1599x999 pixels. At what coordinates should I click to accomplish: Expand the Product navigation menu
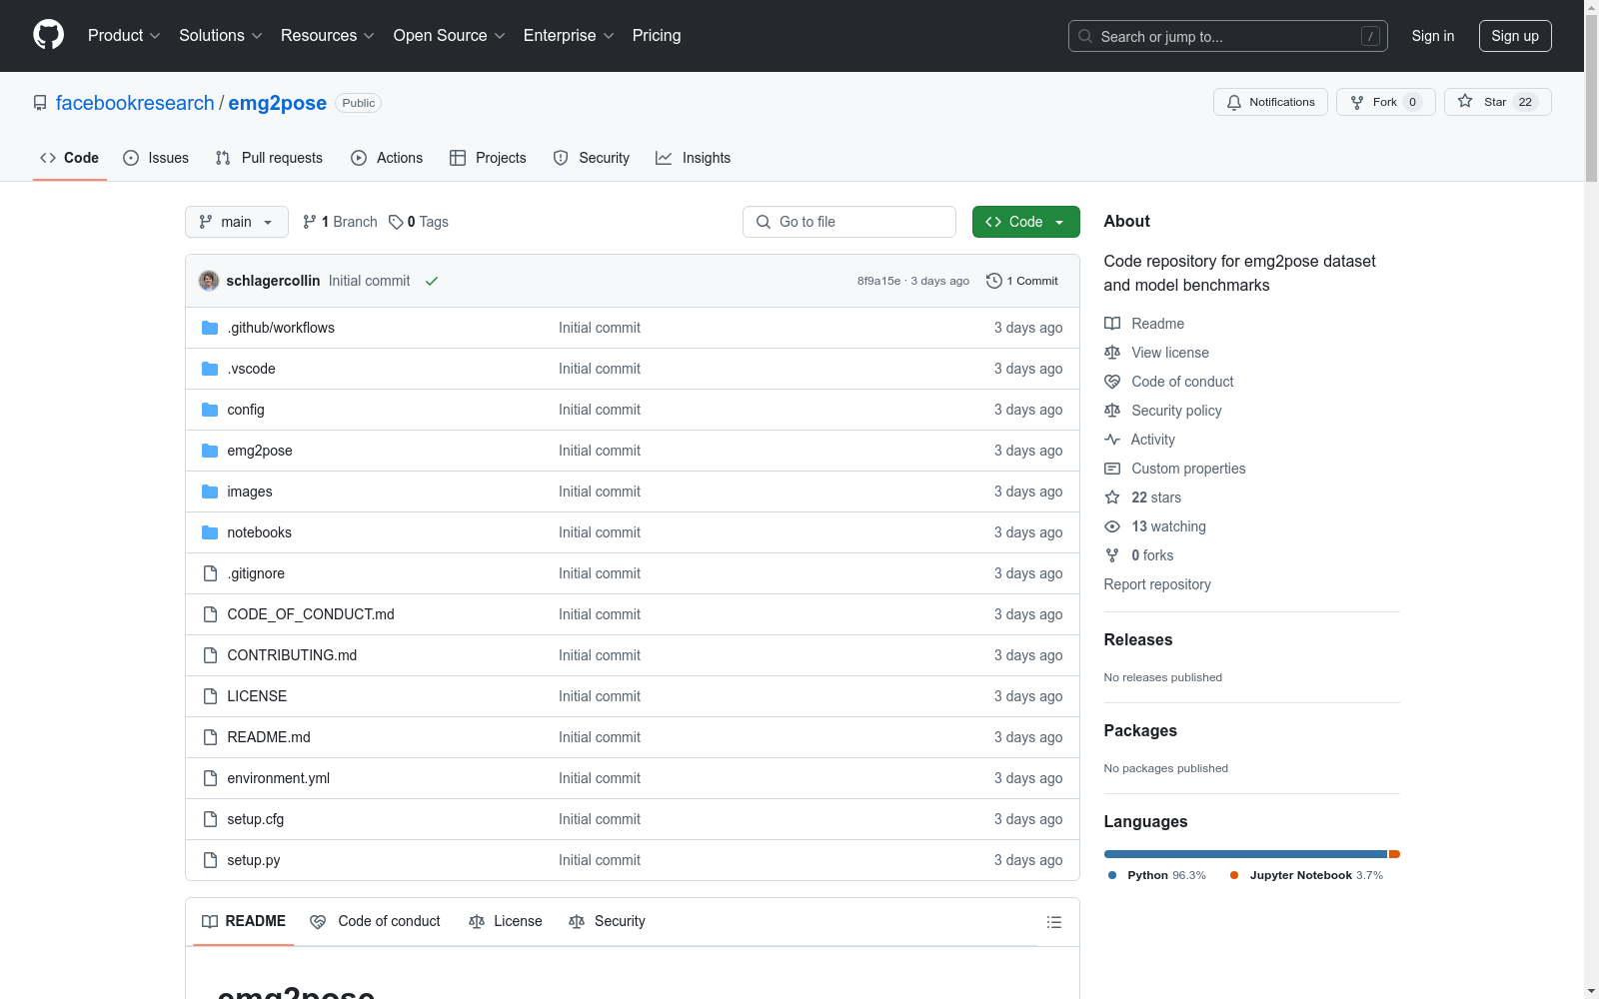[x=124, y=36]
